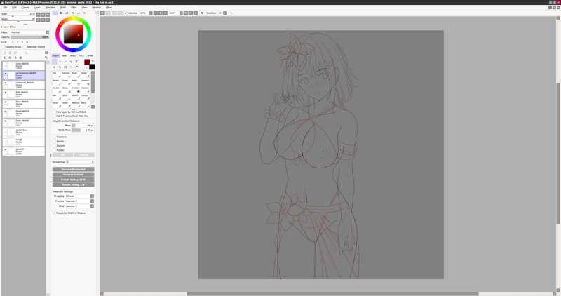Open the Filter menu
Image resolution: width=561 pixels, height=296 pixels.
[74, 7]
